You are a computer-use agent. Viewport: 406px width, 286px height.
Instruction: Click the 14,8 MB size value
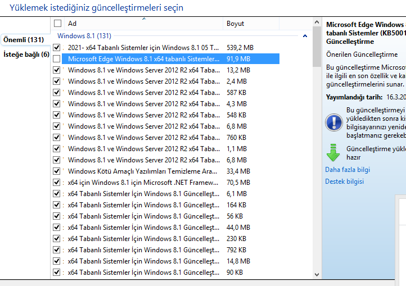pyautogui.click(x=238, y=261)
